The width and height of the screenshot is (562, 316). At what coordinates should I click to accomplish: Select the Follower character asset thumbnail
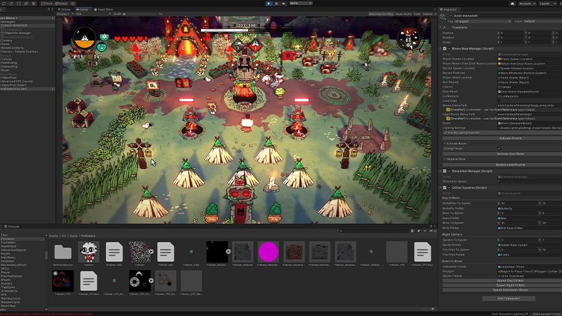point(89,251)
